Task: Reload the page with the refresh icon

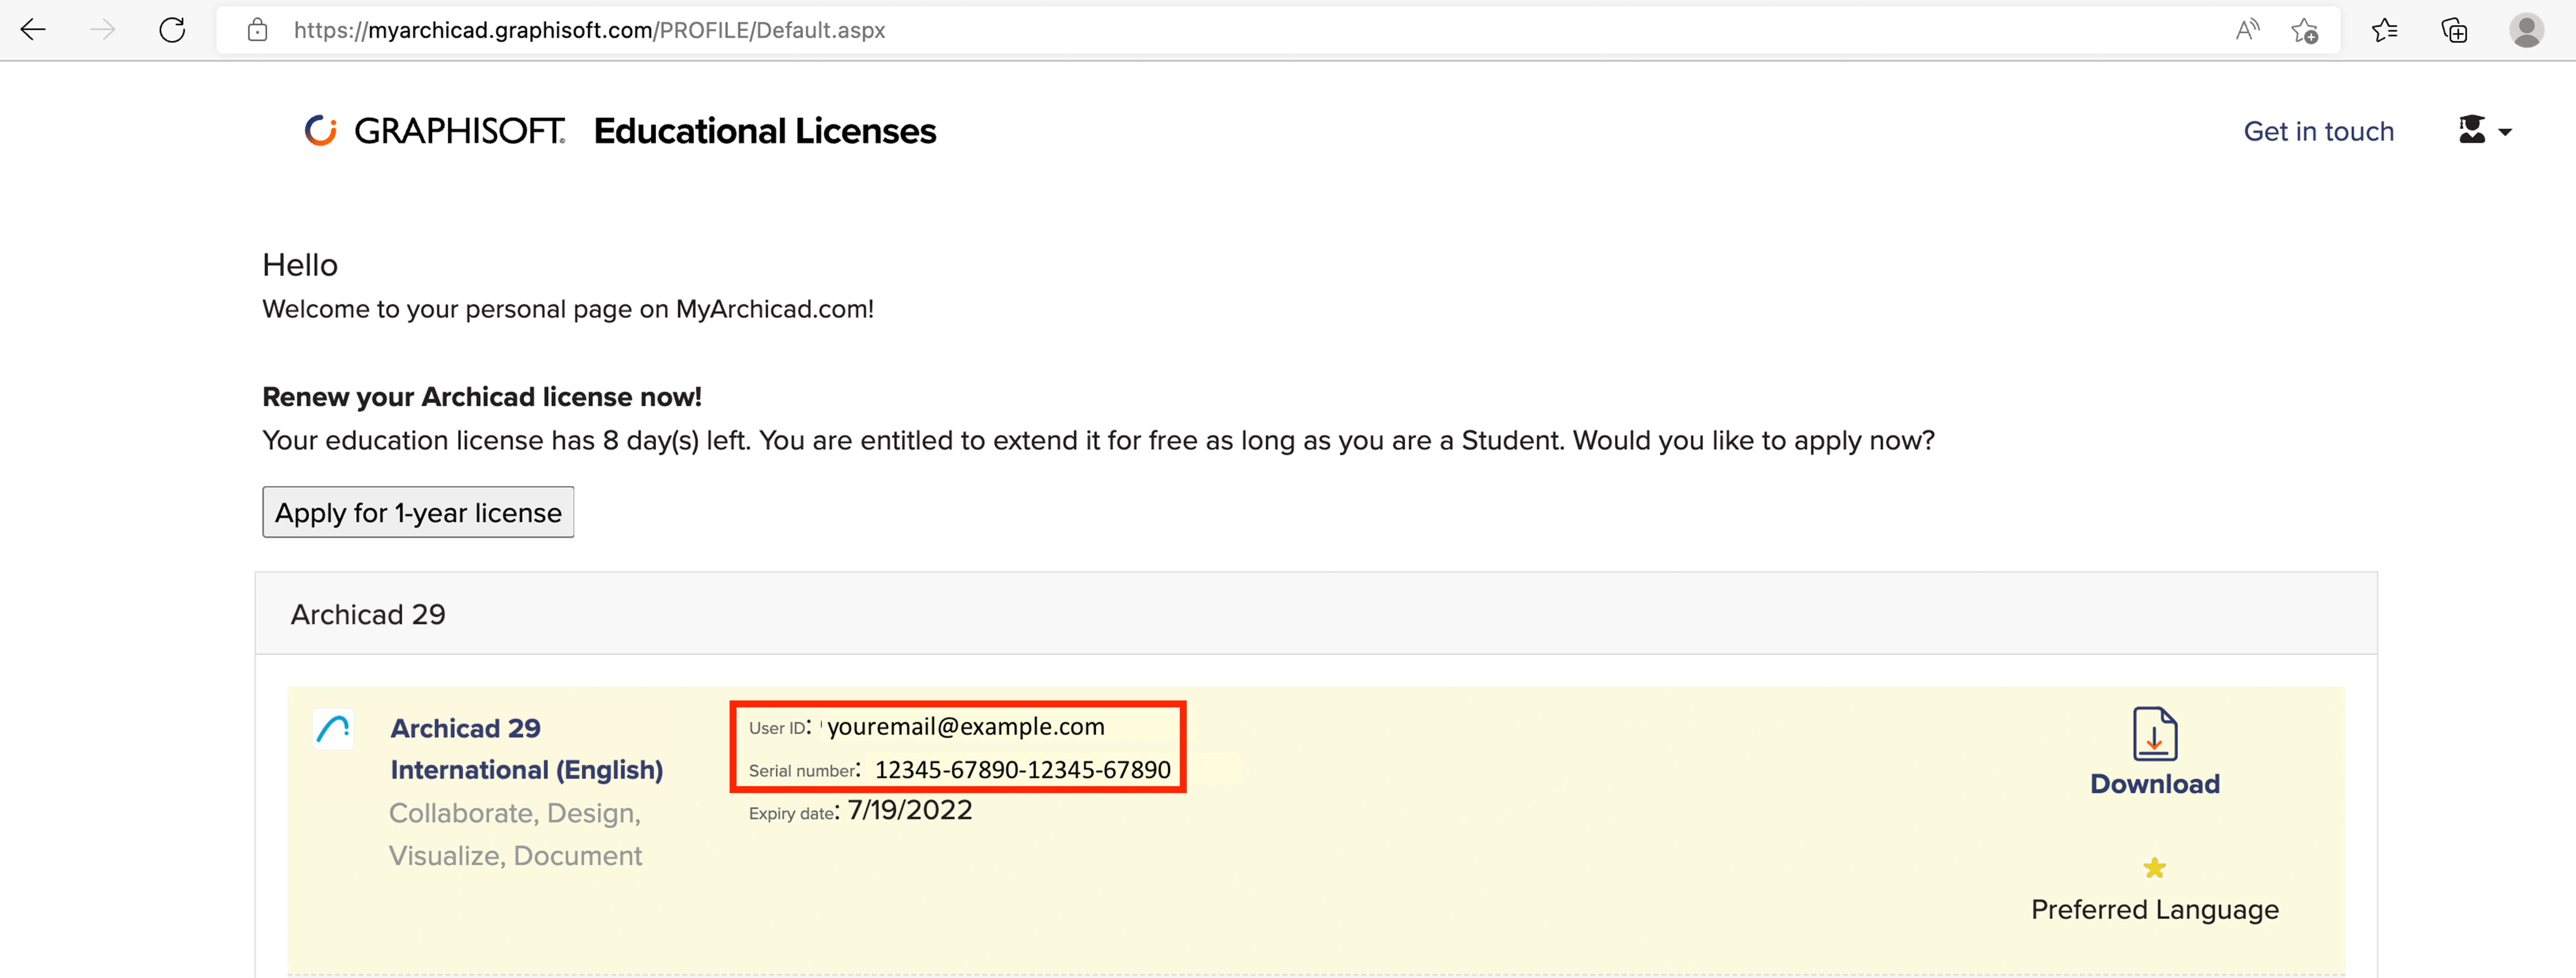Action: tap(172, 30)
